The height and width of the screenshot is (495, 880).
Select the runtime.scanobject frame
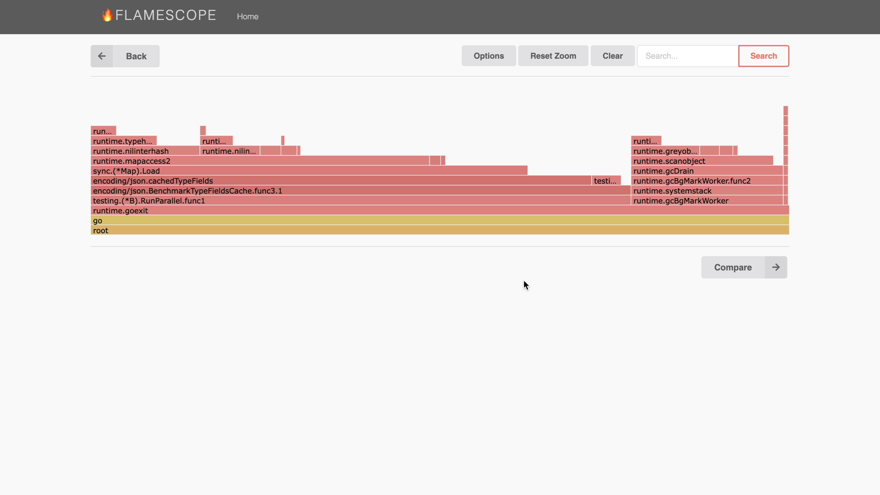click(x=702, y=161)
